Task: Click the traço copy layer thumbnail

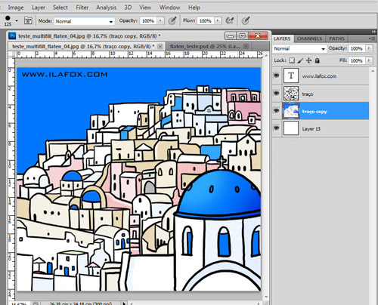Action: pyautogui.click(x=291, y=111)
